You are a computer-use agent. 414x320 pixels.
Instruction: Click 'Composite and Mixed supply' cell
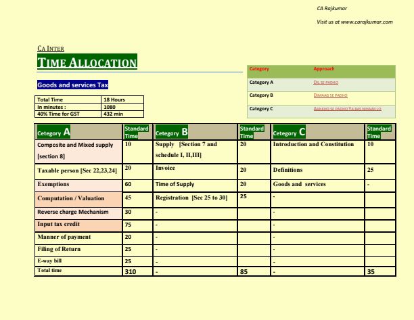click(x=78, y=152)
